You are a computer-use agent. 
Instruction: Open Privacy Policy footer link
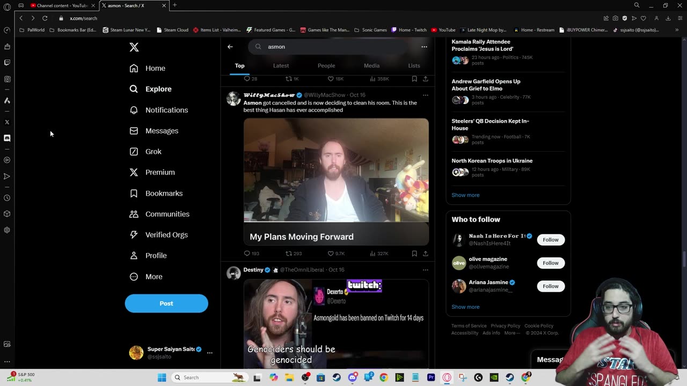coord(506,326)
